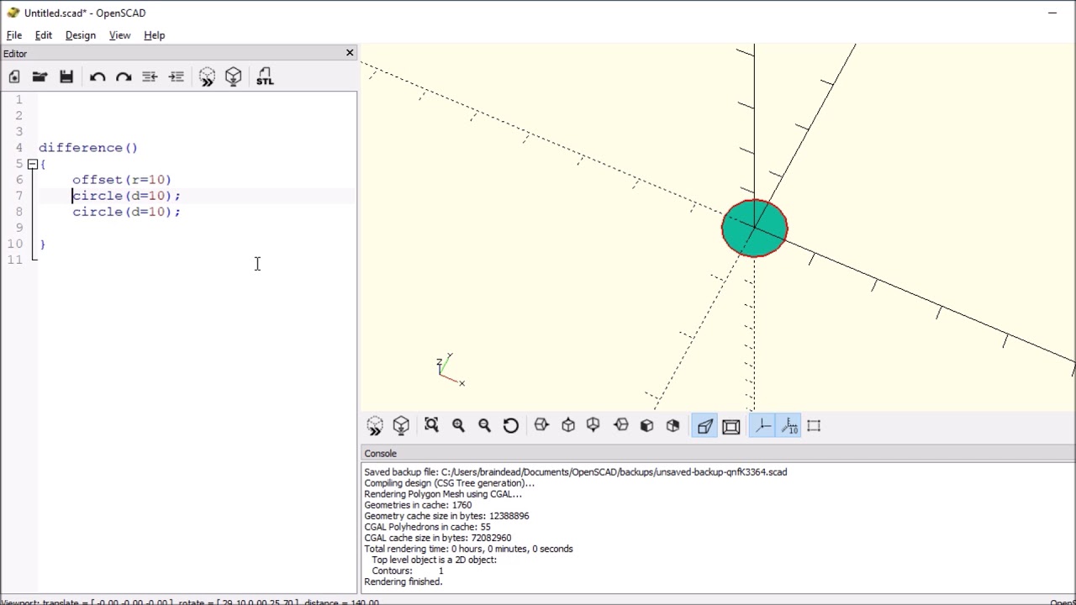Click the green circle in 3D viewport

pyautogui.click(x=754, y=229)
